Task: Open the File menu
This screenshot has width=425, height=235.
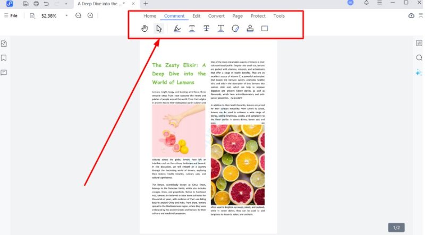Action: tap(11, 16)
